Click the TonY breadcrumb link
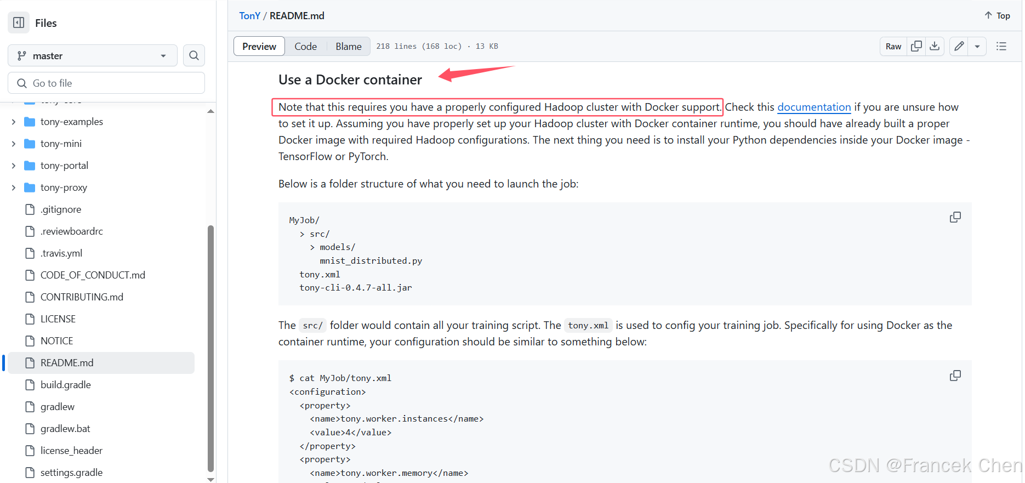The height and width of the screenshot is (483, 1025). coord(249,16)
